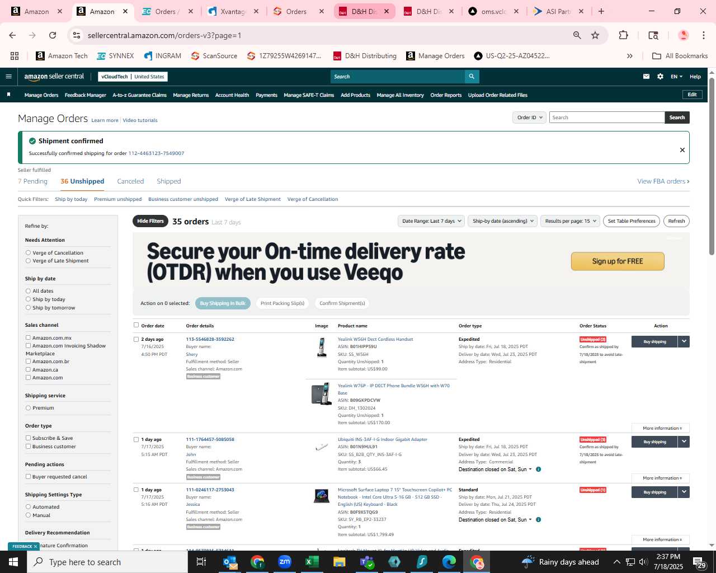Click the page vertical scrollbar

(x=712, y=166)
